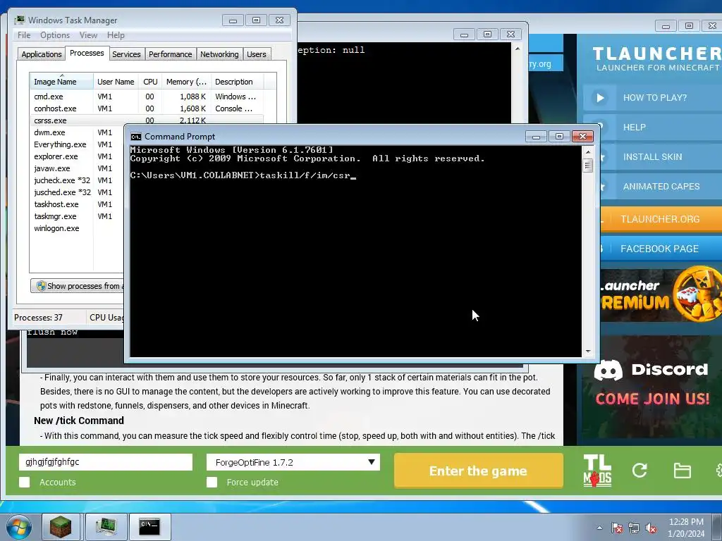Select the taskhost.exe process row

[x=78, y=204]
